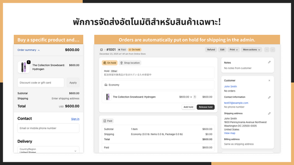Click test01@example.com email link
This screenshot has width=294, height=165.
click(236, 103)
